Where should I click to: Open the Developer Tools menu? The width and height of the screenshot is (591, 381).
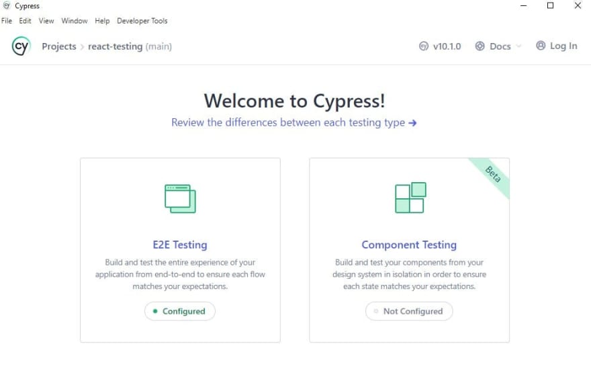[x=142, y=21]
